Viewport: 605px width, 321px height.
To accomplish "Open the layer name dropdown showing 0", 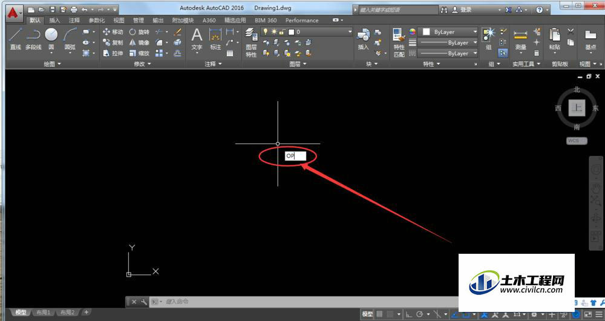I will [307, 32].
